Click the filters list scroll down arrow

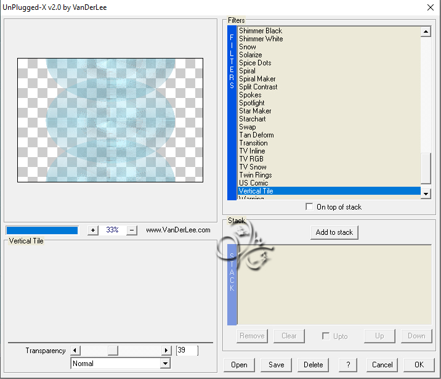click(x=426, y=194)
